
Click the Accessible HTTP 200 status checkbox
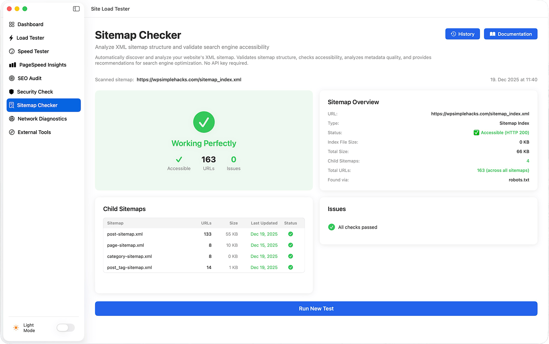tap(477, 133)
